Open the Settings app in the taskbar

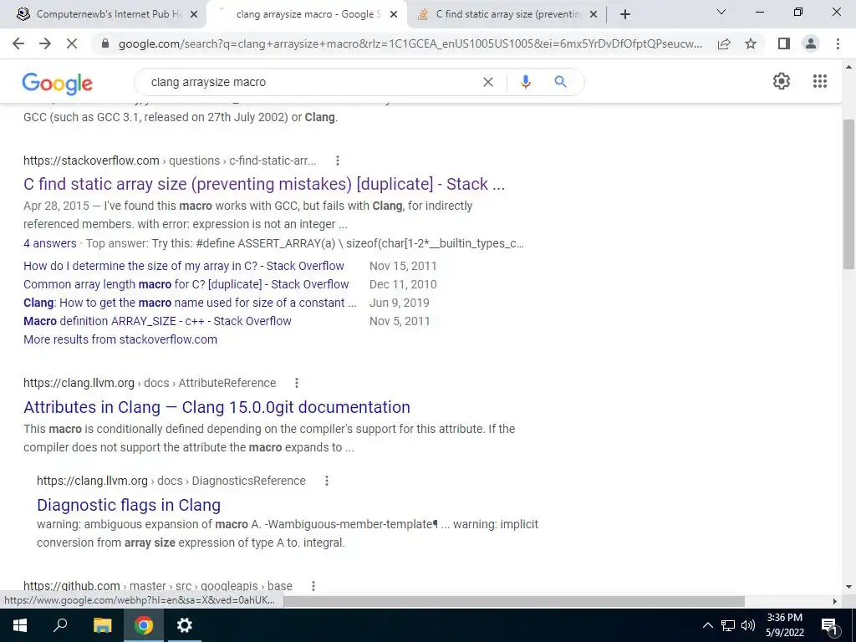[185, 625]
